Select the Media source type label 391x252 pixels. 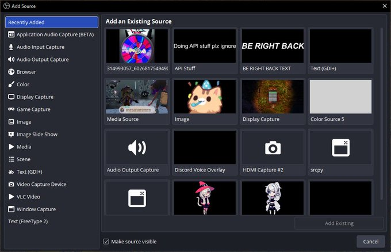tap(24, 147)
